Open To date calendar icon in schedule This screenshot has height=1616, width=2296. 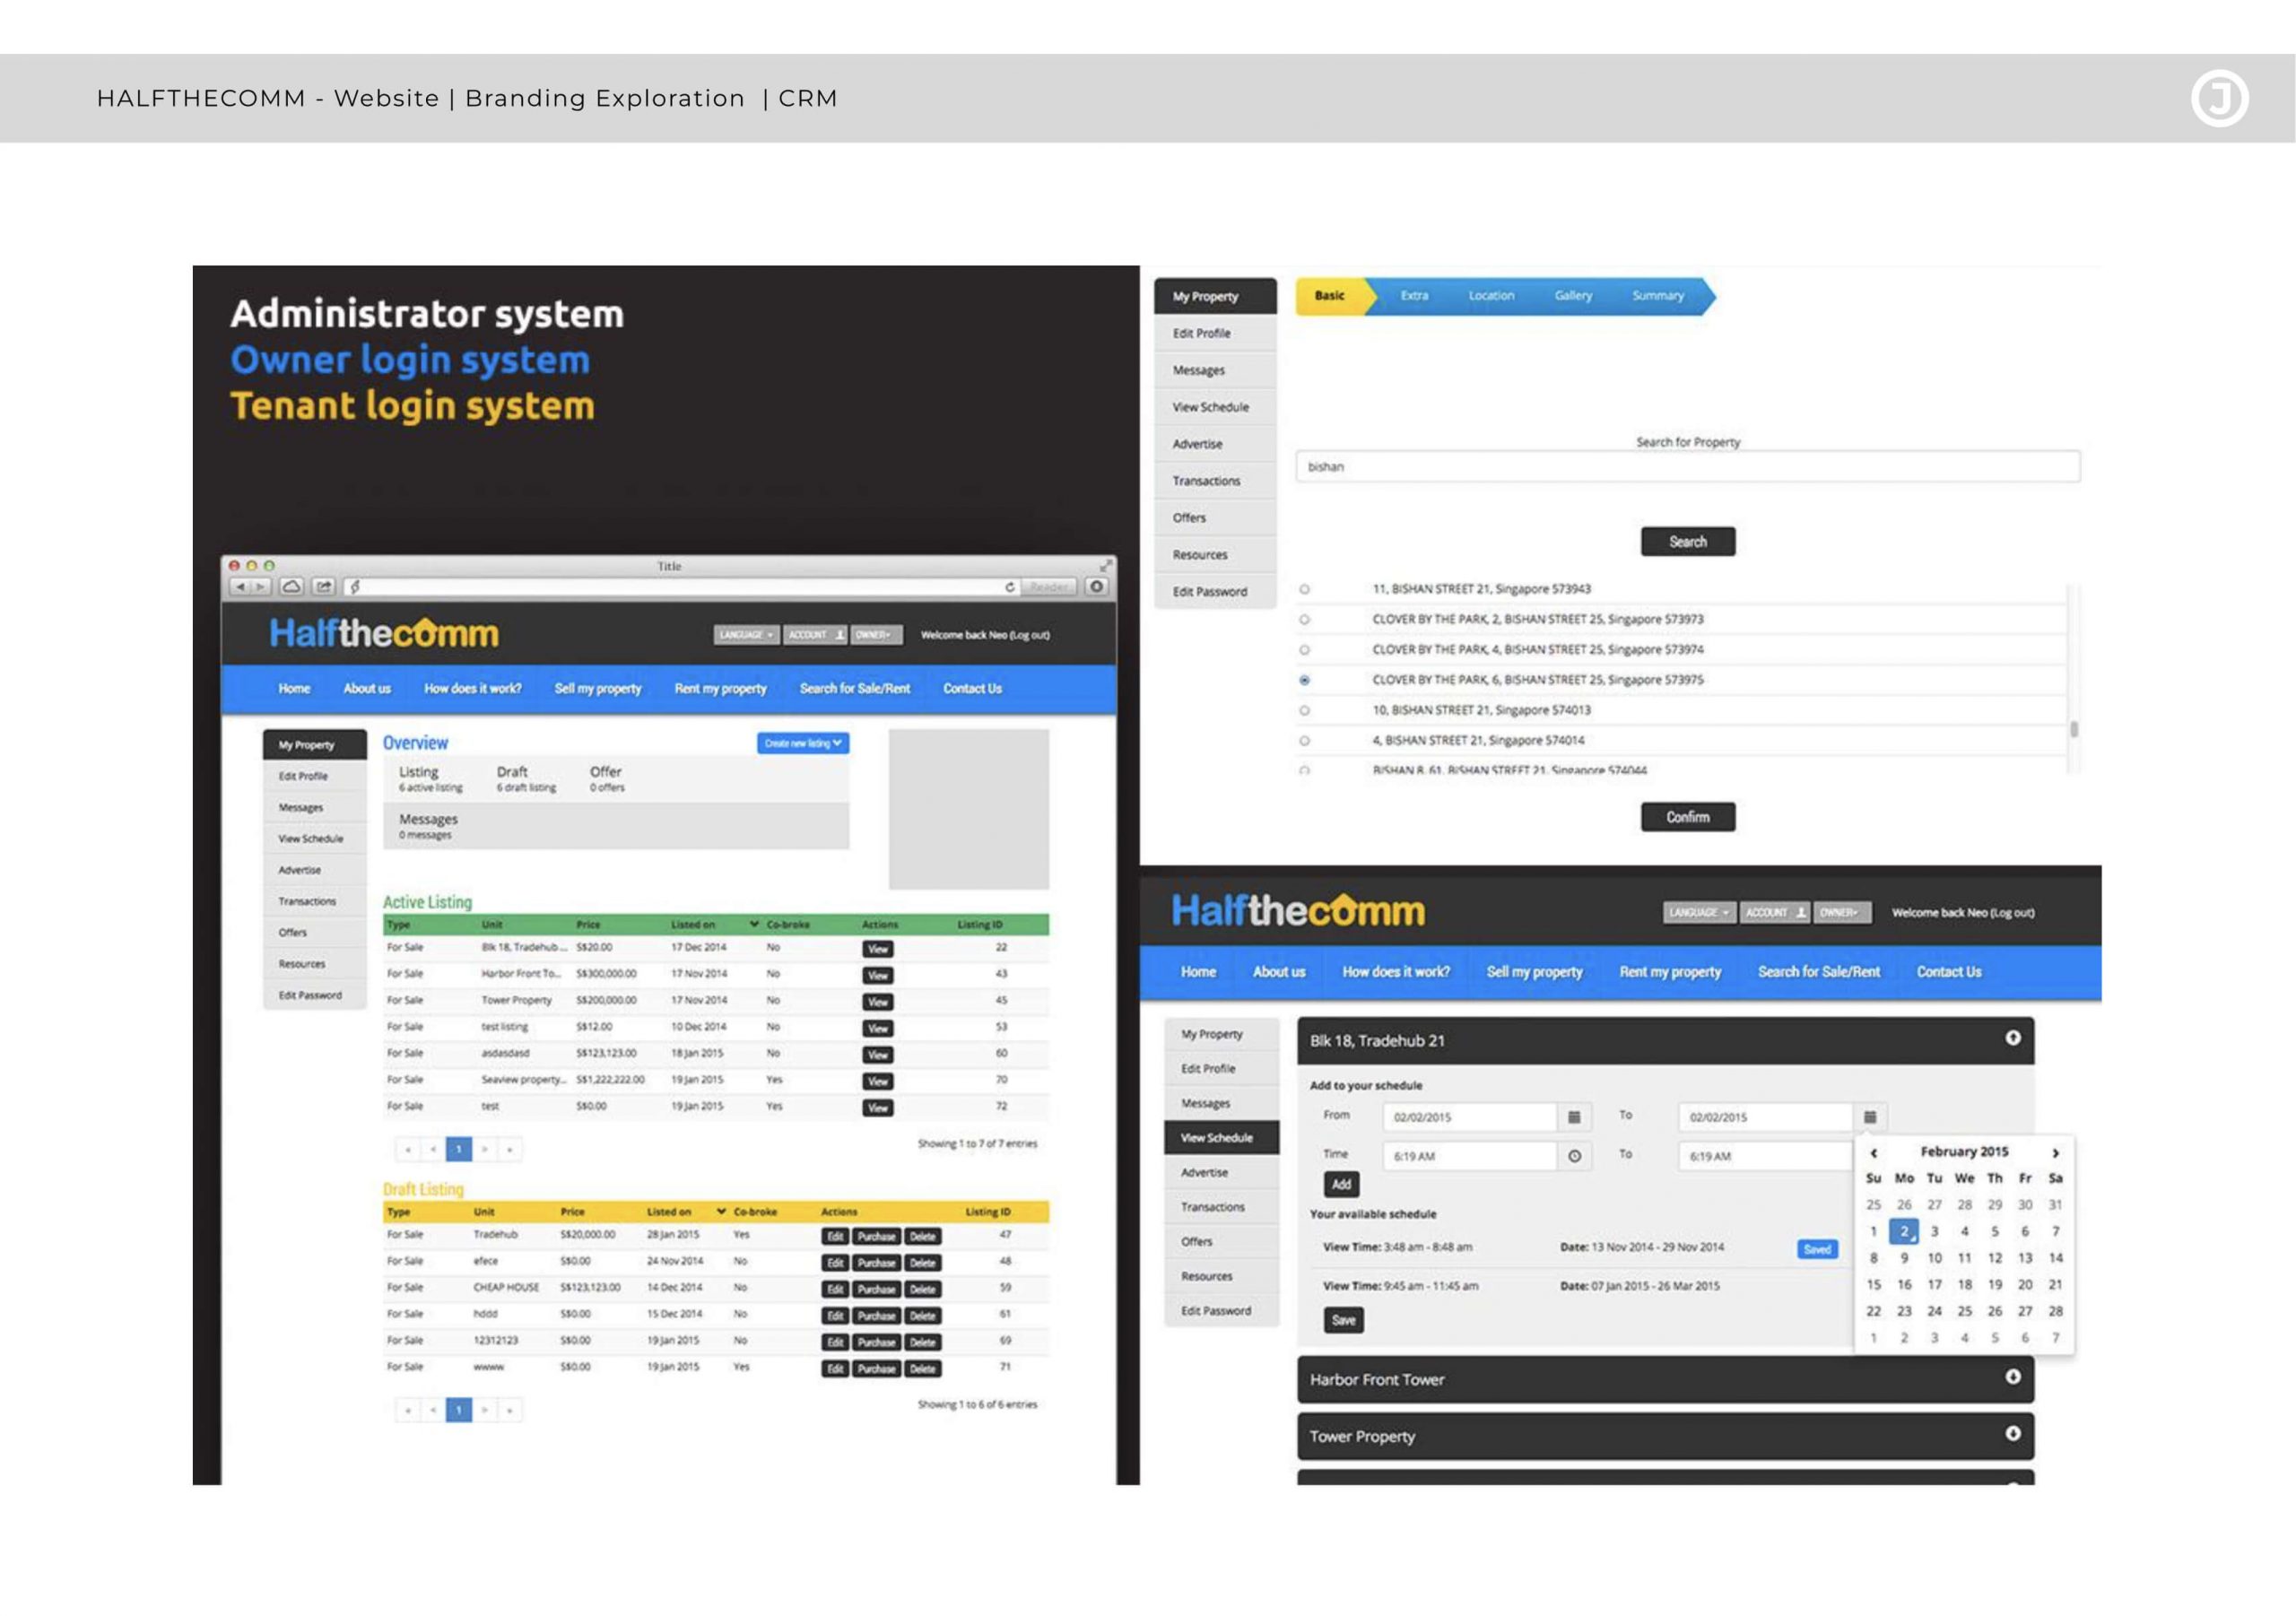pos(1869,1117)
